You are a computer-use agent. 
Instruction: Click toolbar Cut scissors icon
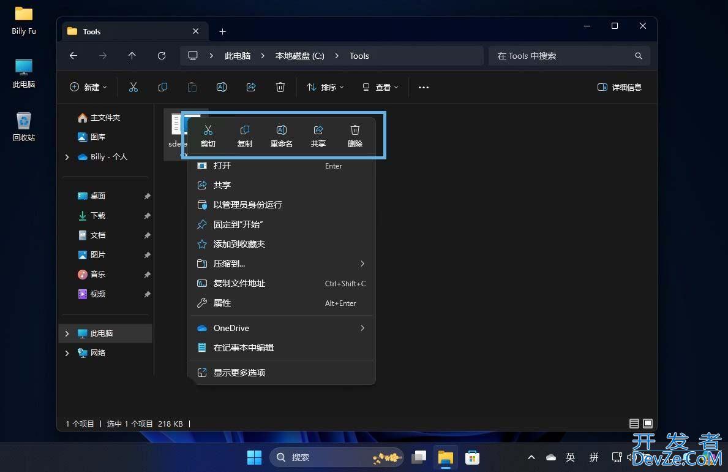133,87
